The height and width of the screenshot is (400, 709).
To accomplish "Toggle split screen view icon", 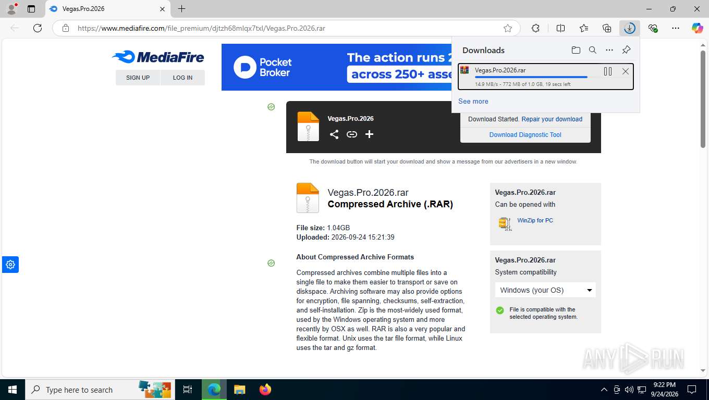I will (x=560, y=28).
